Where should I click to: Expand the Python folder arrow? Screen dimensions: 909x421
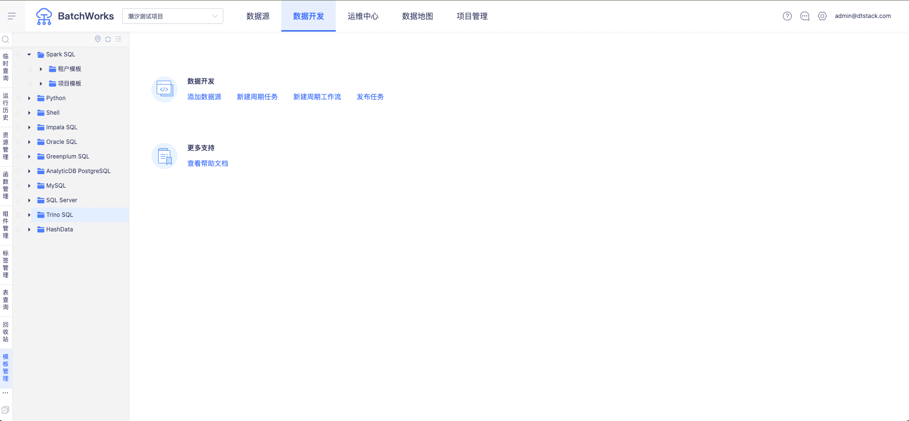click(x=29, y=98)
